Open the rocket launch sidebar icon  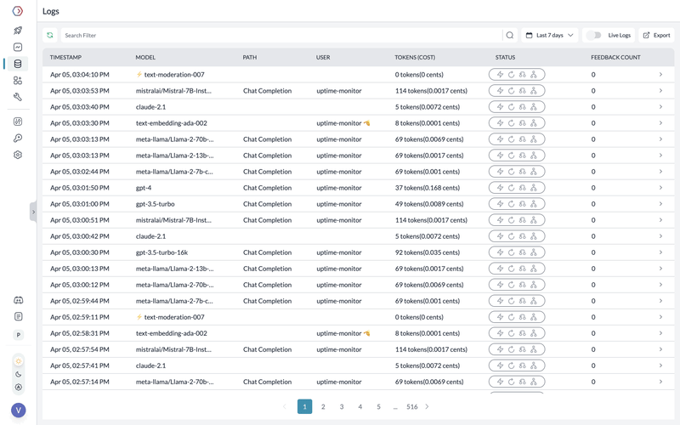pos(18,31)
